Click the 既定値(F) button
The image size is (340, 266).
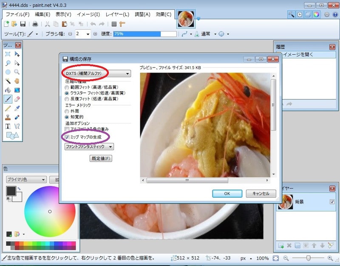tap(100, 158)
